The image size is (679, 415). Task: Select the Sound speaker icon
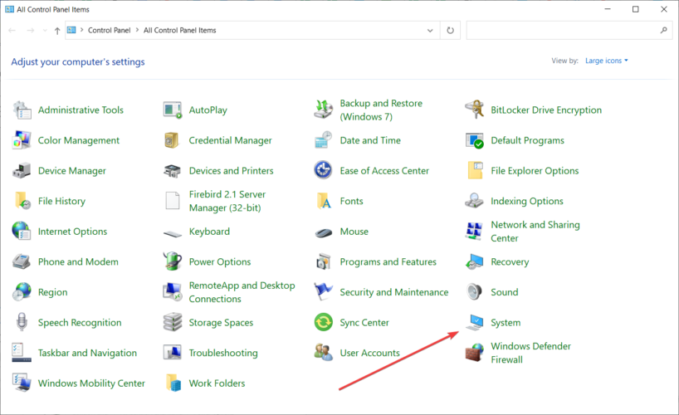(475, 292)
